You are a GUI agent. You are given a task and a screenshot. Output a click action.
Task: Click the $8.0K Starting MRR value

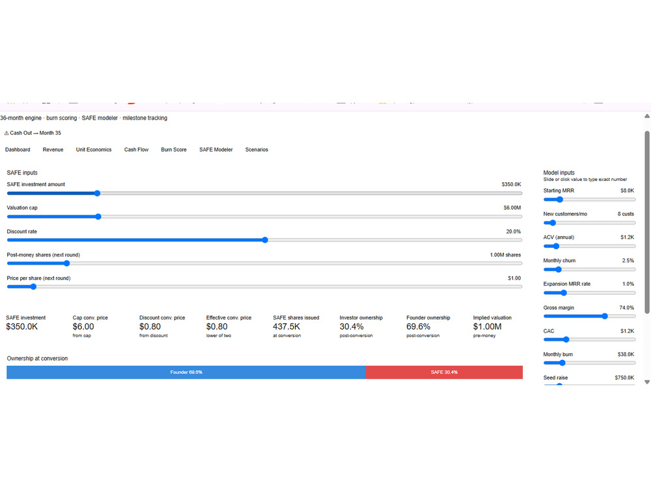pos(627,191)
